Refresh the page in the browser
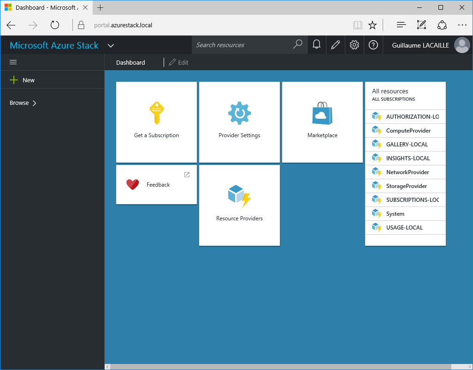 click(x=55, y=25)
